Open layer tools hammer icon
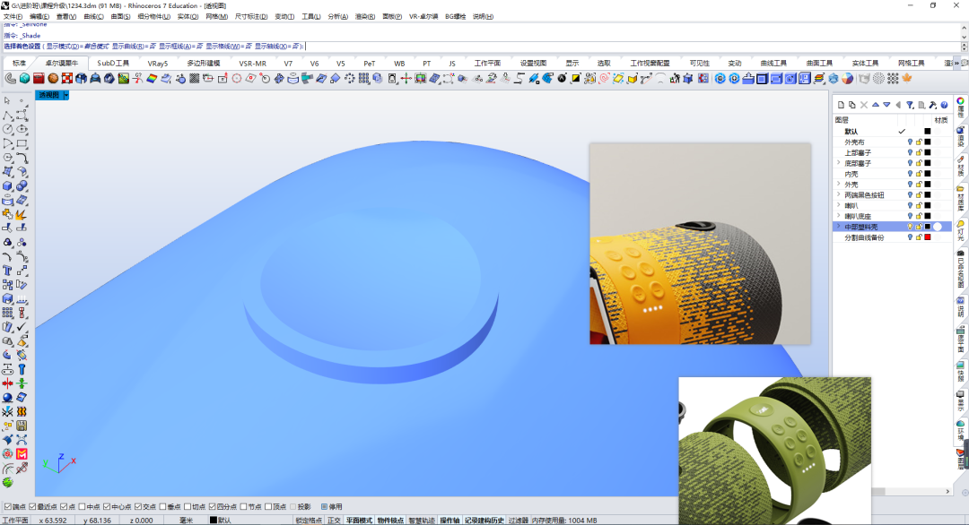The width and height of the screenshot is (969, 525). (x=932, y=105)
